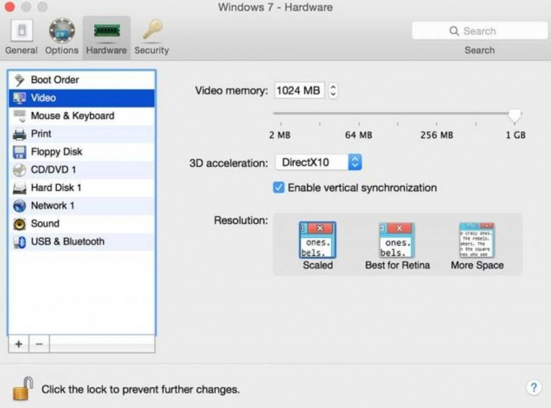Choose the More Space resolution option
Viewport: 551px width, 408px height.
(x=477, y=245)
